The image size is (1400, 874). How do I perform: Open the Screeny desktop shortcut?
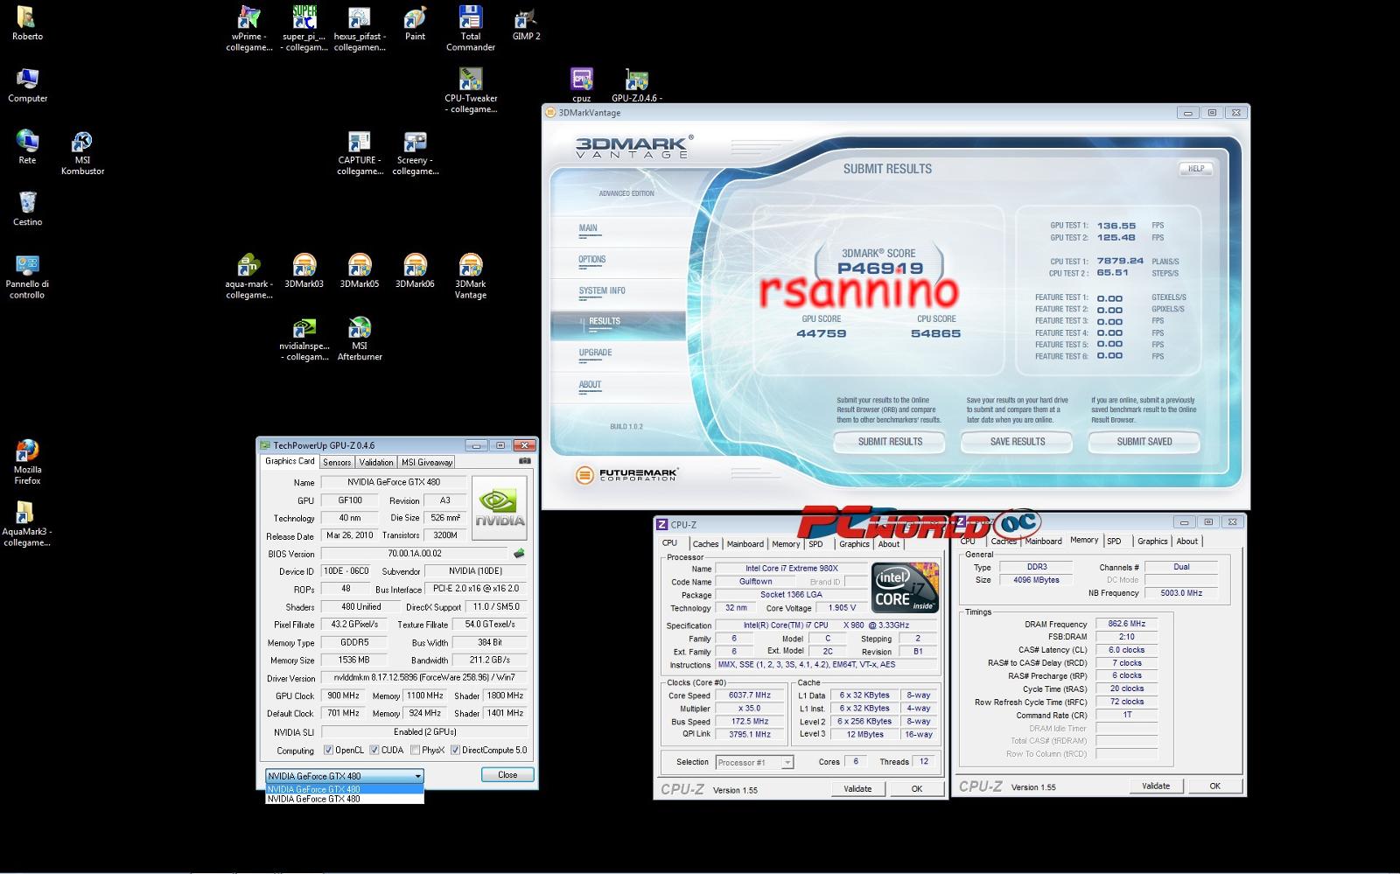coord(415,153)
